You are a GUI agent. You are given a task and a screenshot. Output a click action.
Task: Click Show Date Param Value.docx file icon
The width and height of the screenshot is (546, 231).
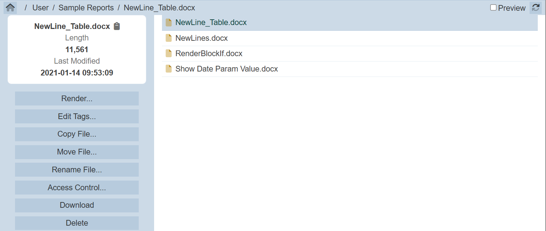pos(169,69)
